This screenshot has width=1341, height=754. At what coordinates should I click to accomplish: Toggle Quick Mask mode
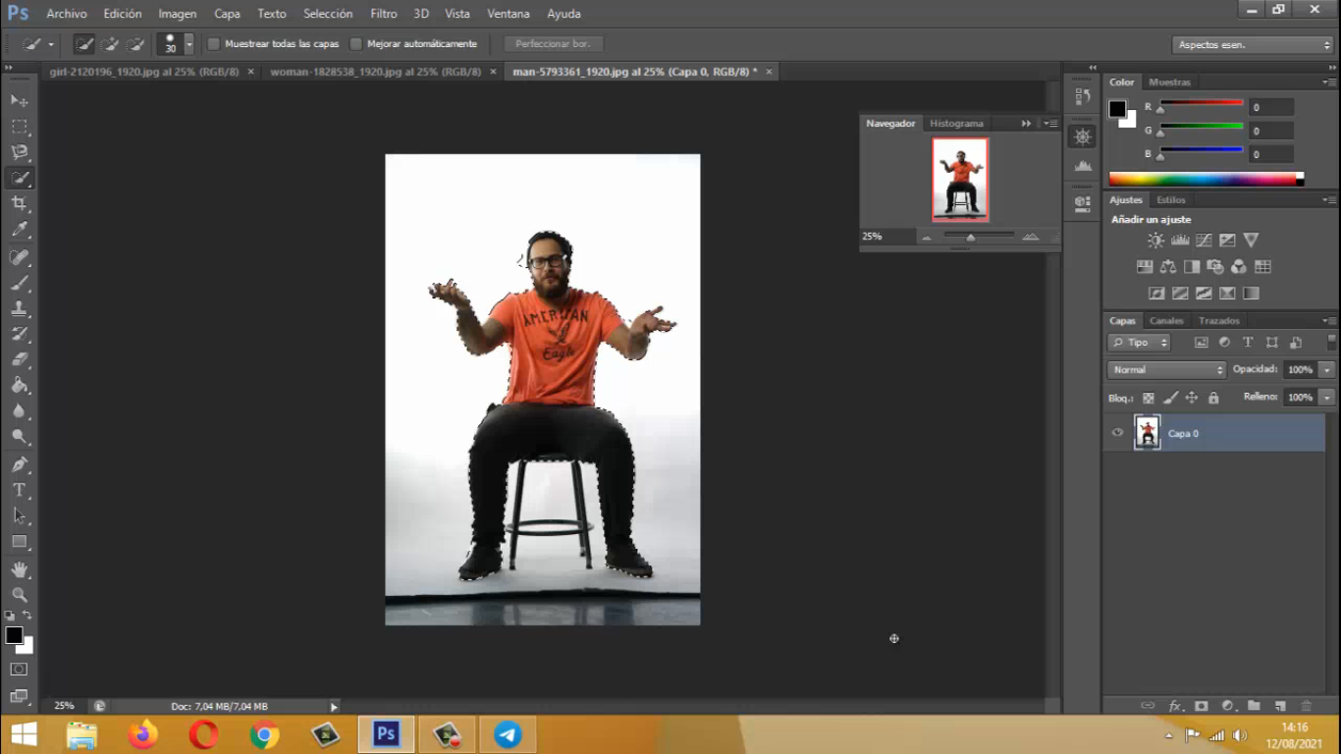point(19,669)
